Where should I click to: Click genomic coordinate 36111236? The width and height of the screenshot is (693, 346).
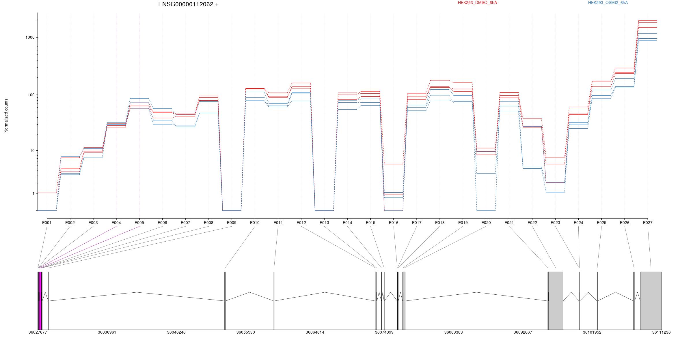(661, 332)
